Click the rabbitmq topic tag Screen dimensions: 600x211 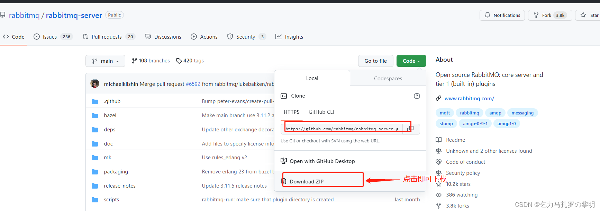tap(470, 113)
